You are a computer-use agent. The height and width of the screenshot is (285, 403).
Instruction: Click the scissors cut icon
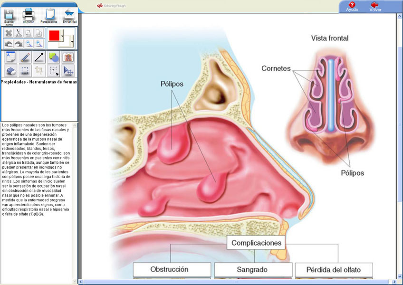[x=19, y=33]
